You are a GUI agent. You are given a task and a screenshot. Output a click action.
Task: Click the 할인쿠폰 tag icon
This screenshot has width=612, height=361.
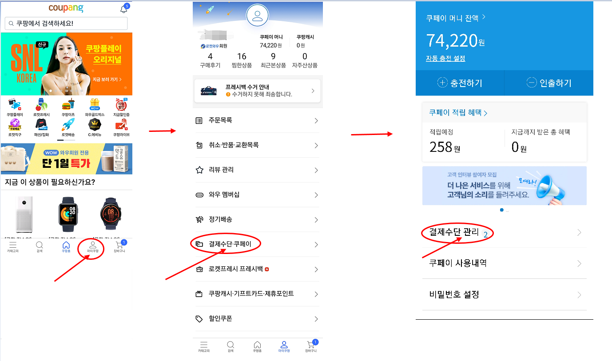pos(199,319)
